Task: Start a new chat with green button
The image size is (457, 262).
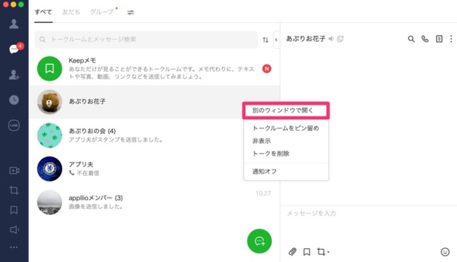Action: [259, 240]
